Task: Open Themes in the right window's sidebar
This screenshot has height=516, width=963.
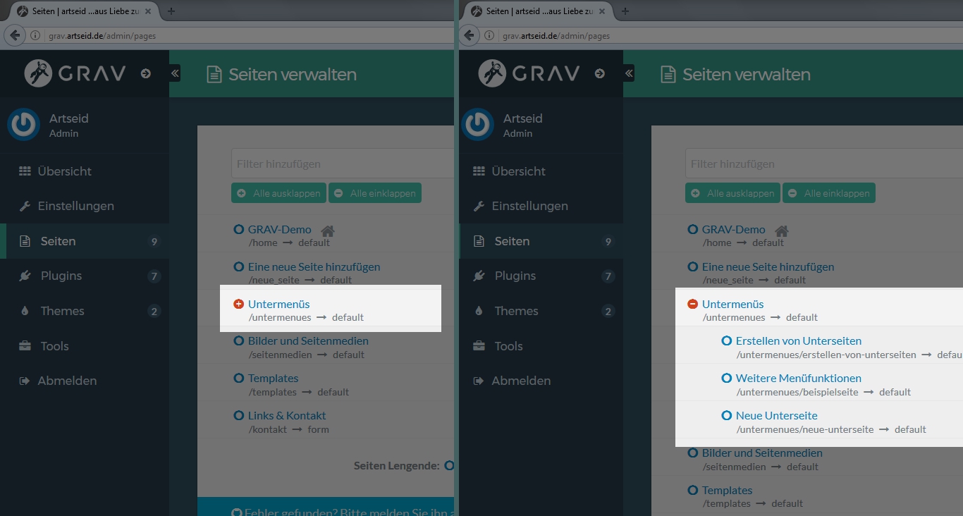Action: [x=516, y=311]
